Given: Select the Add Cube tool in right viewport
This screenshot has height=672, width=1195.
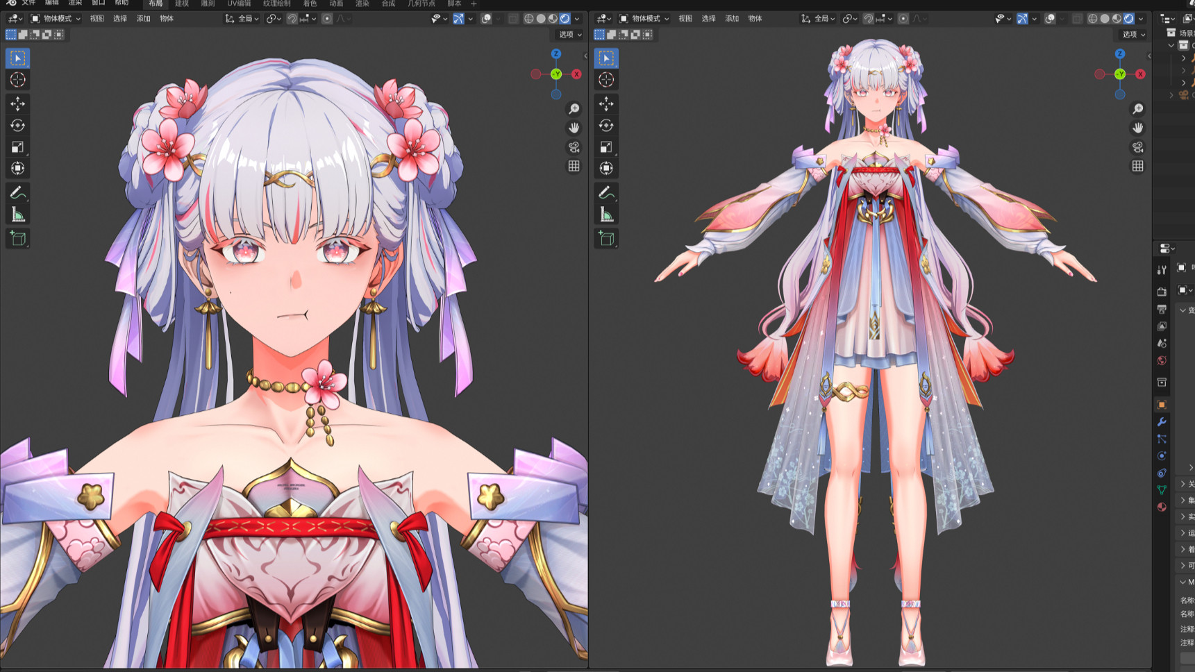Looking at the screenshot, I should pyautogui.click(x=606, y=238).
